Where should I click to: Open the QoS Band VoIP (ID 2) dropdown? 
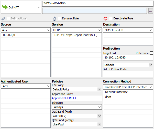point(99,116)
